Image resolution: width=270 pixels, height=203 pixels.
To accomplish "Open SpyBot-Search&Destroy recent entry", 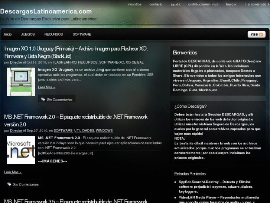I will pos(216,187).
